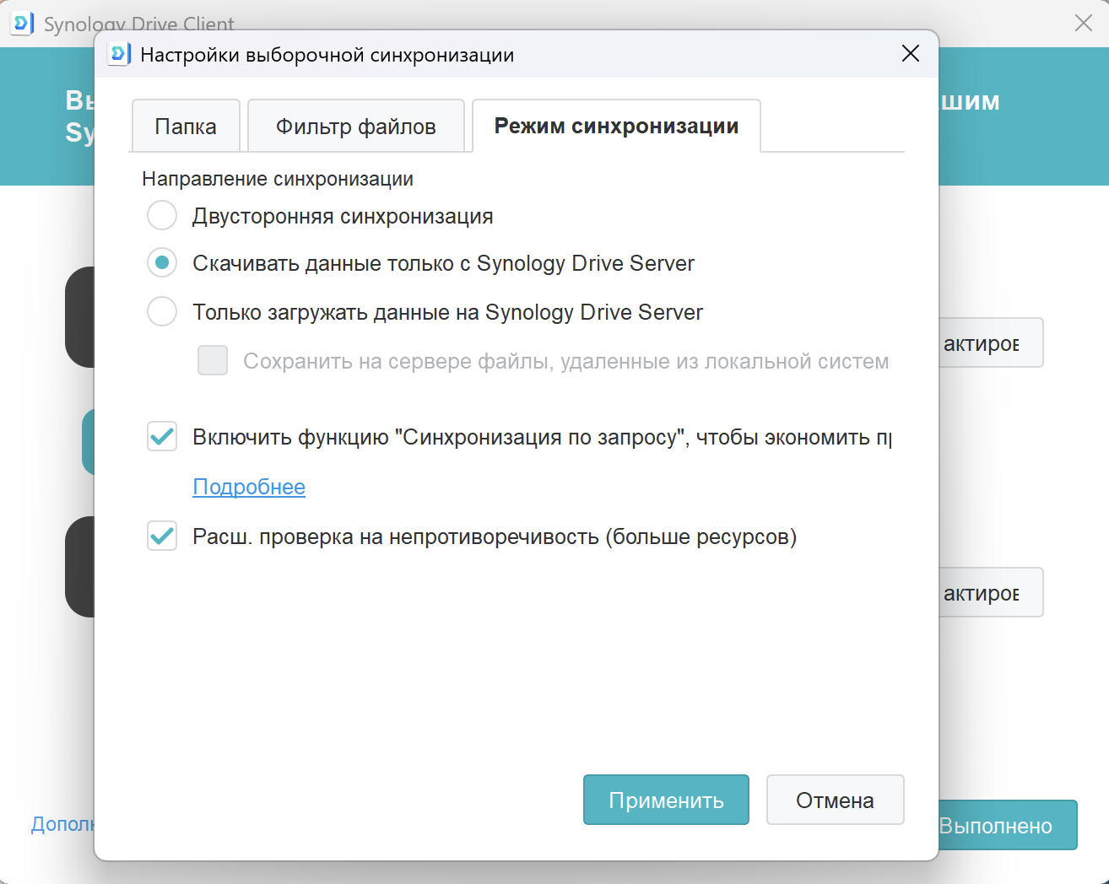Open the partially hidden Дополн link
The width and height of the screenshot is (1109, 884).
point(62,824)
